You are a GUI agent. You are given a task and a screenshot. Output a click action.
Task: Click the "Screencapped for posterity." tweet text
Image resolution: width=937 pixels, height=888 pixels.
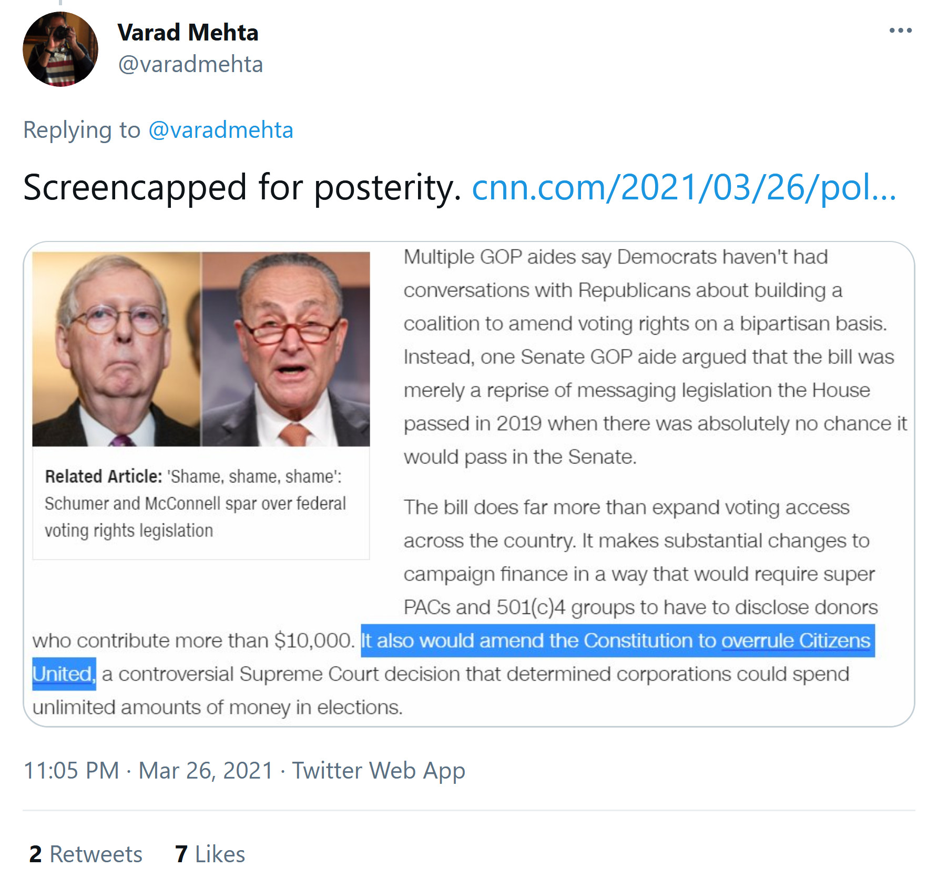tap(242, 188)
